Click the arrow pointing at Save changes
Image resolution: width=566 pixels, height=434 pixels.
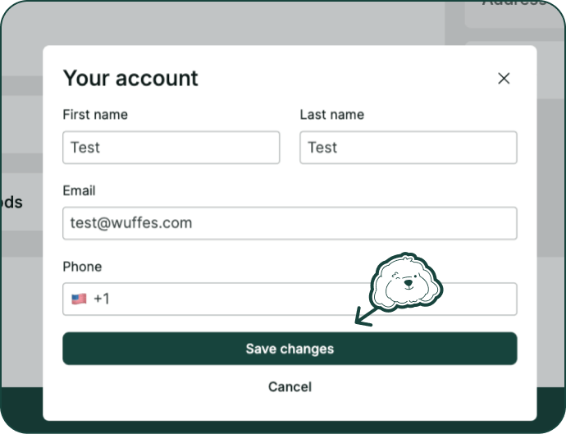[365, 315]
